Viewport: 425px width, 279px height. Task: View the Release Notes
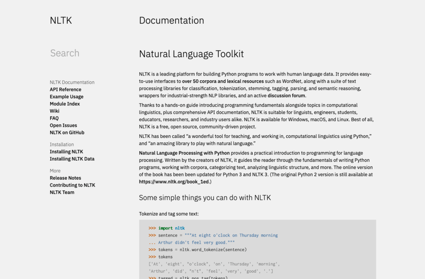coord(65,178)
